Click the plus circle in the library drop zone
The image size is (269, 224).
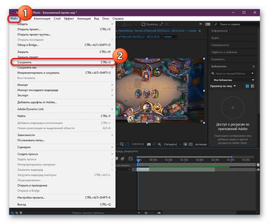233,107
